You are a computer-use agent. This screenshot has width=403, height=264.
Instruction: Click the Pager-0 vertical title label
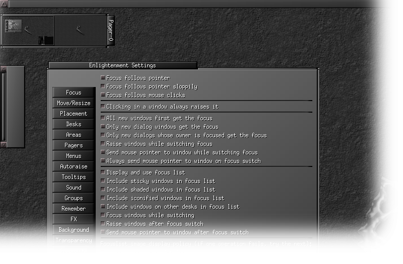pyautogui.click(x=111, y=31)
